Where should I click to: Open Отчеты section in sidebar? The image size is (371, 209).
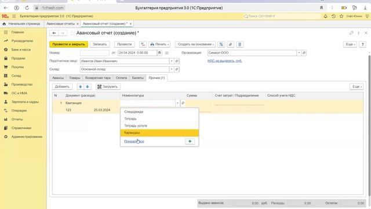tap(17, 119)
